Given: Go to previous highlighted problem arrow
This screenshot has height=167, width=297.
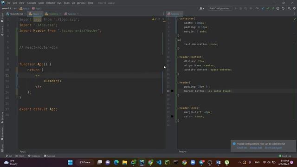Looking at the screenshot, I should [159, 19].
